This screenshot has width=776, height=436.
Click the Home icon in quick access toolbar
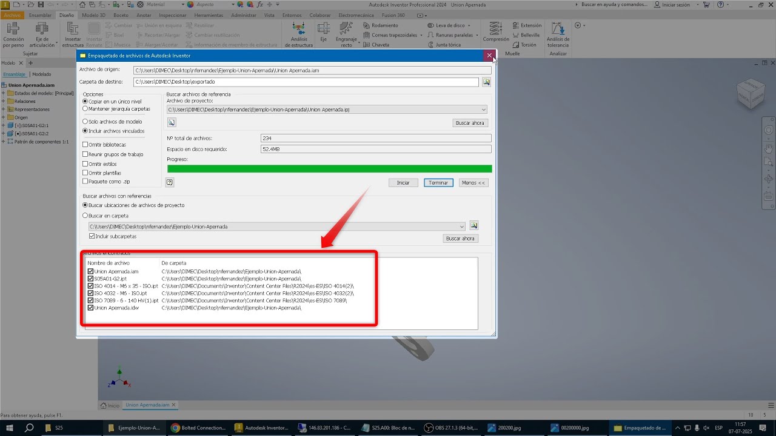(83, 4)
